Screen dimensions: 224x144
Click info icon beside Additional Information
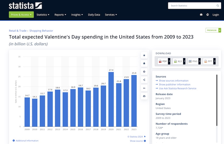[x=14, y=141]
